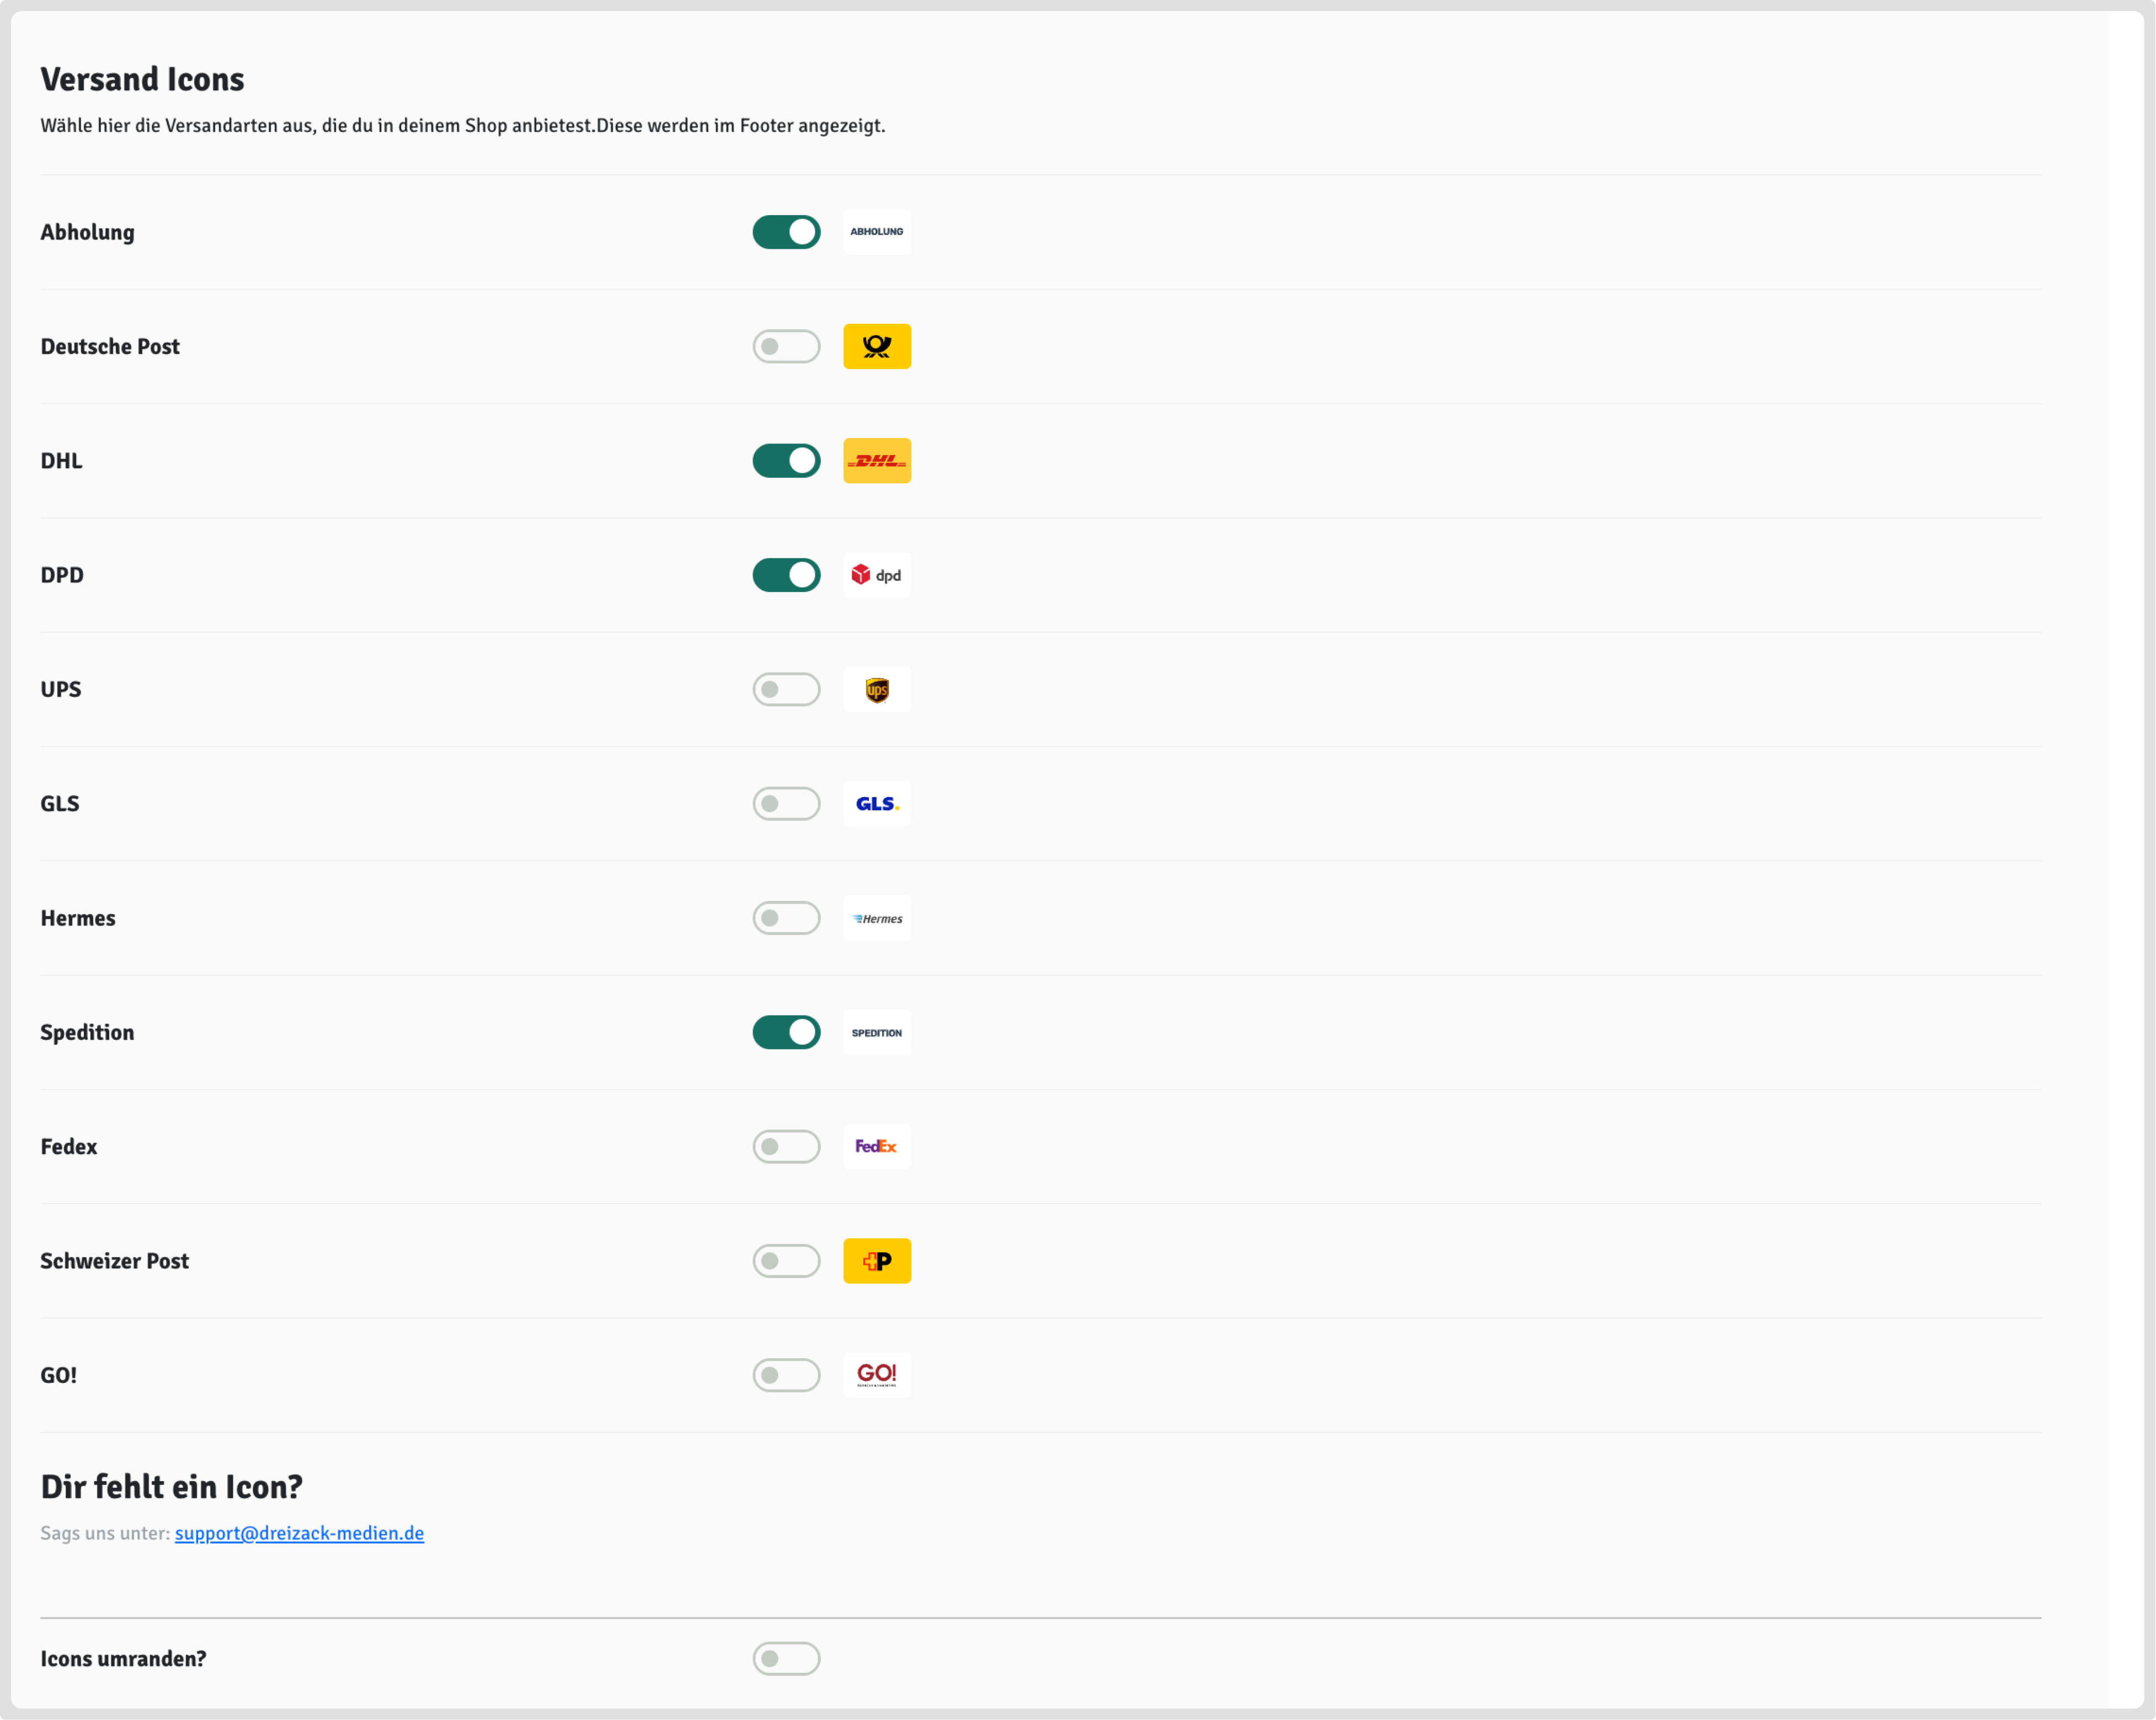Switch on the Hermes toggle
Image resolution: width=2156 pixels, height=1720 pixels.
tap(786, 918)
